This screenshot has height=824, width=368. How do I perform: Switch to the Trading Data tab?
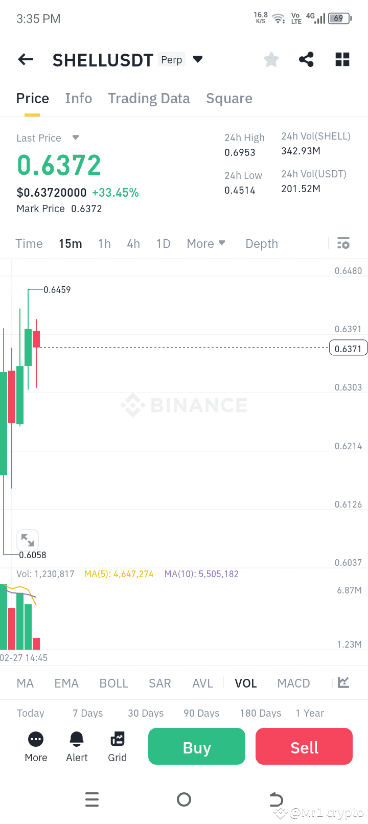click(x=149, y=98)
